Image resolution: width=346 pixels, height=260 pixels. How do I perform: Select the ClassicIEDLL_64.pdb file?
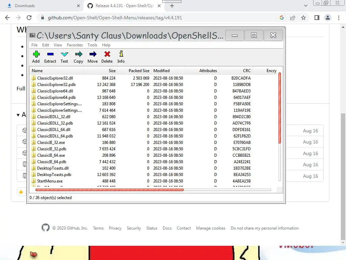click(154, 136)
